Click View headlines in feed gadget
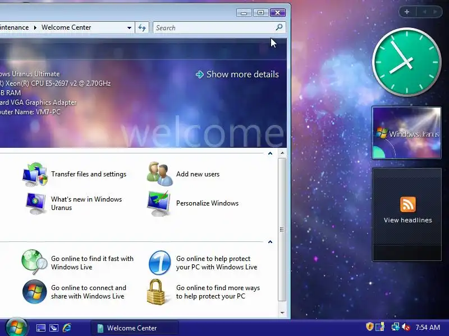Screen dimensions: 449x336 [x=408, y=220]
